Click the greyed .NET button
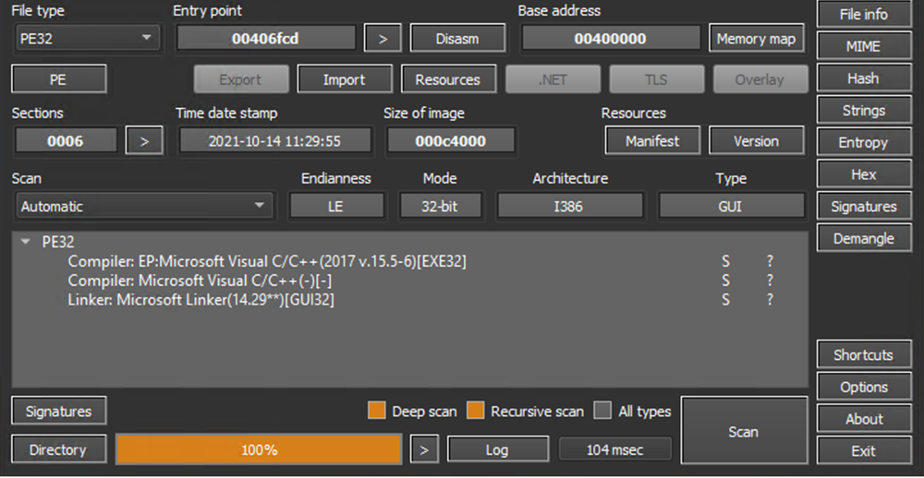Viewport: 924px width, 478px height. point(553,79)
